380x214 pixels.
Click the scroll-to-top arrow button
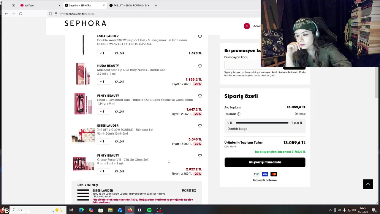pyautogui.click(x=368, y=184)
